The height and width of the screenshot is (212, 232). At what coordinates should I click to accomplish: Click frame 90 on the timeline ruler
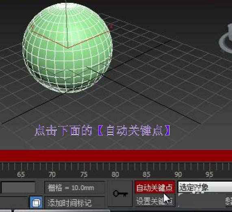pos(178,174)
